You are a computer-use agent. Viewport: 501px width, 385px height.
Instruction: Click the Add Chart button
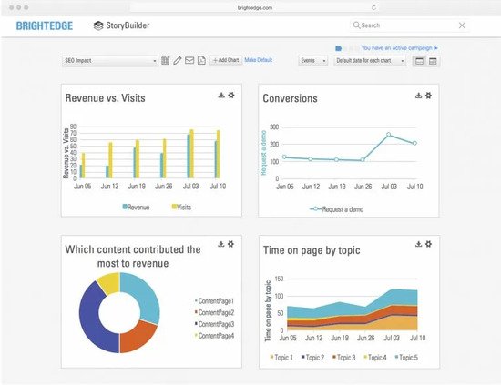(x=226, y=60)
